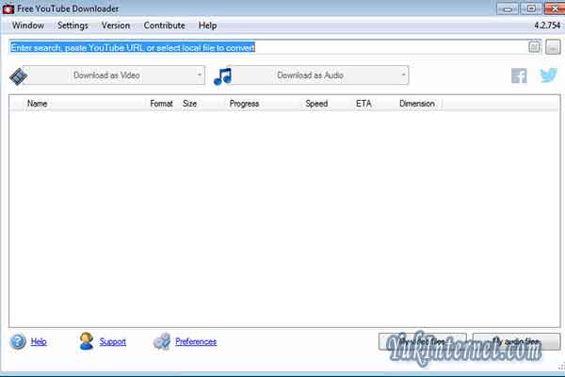Open the Window menu
The image size is (565, 377).
pos(28,25)
